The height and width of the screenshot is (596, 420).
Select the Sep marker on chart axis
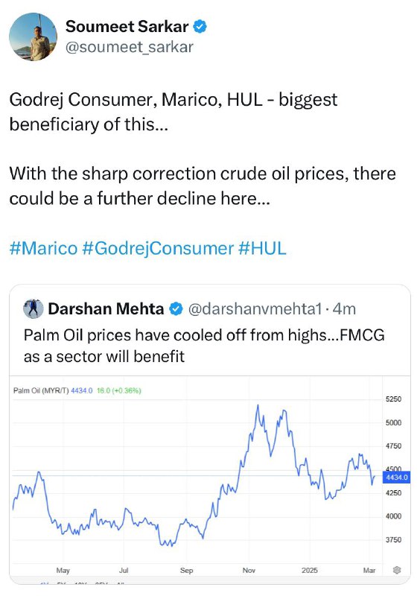pyautogui.click(x=187, y=570)
